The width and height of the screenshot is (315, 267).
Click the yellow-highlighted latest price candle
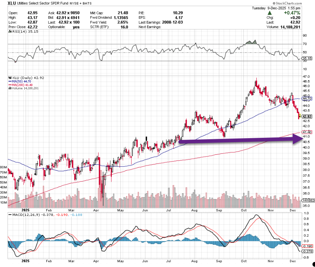[x=300, y=116]
